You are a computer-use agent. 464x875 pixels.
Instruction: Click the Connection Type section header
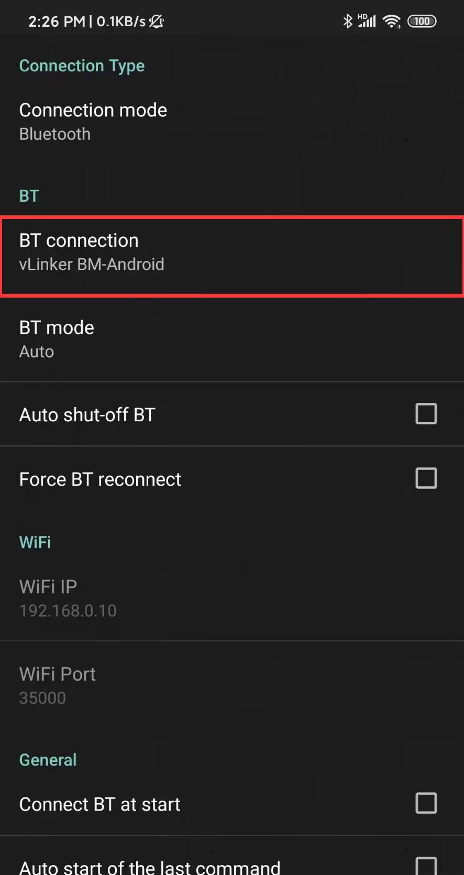coord(82,65)
